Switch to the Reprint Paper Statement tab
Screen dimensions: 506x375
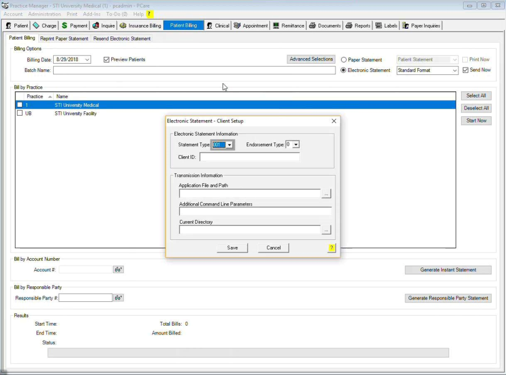(x=64, y=39)
